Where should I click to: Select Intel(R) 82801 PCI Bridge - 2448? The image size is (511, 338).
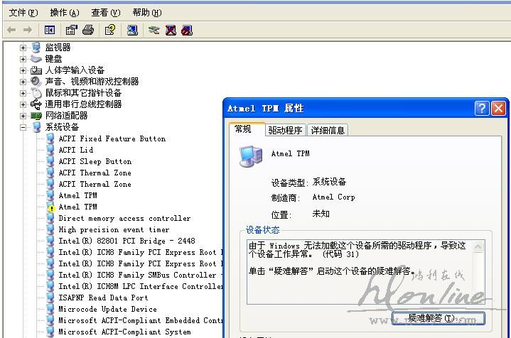[127, 241]
